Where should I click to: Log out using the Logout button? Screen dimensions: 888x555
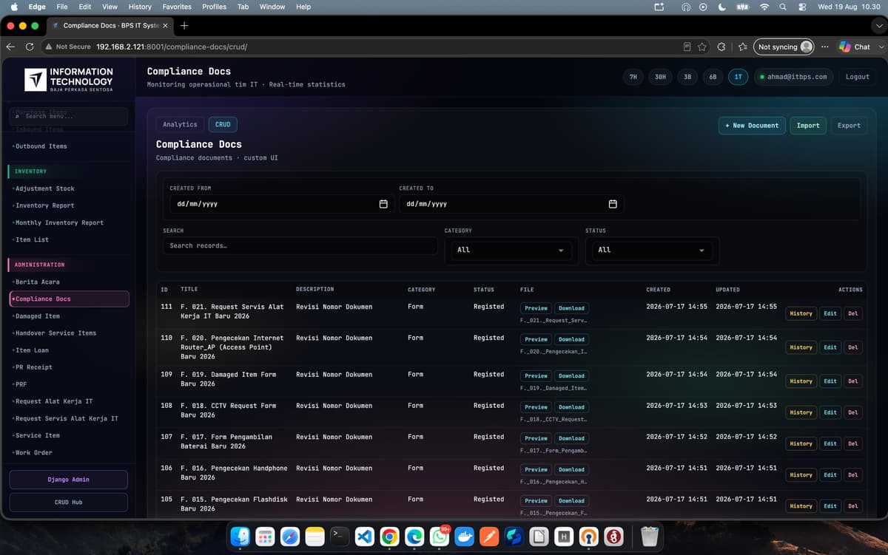tap(858, 77)
